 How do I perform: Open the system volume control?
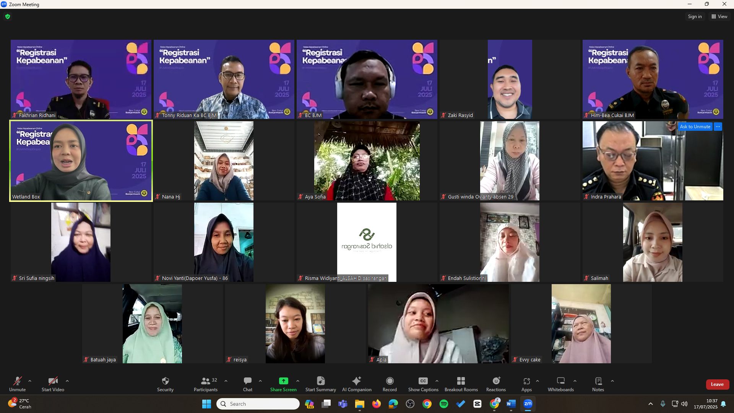(684, 403)
